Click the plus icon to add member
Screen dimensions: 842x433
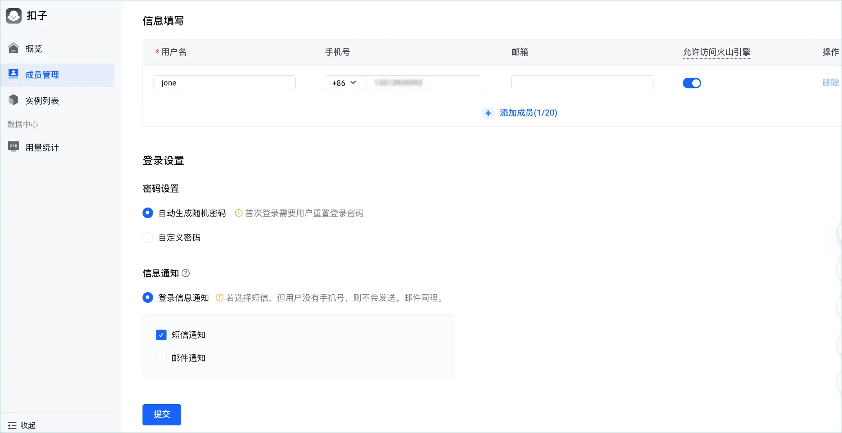488,113
